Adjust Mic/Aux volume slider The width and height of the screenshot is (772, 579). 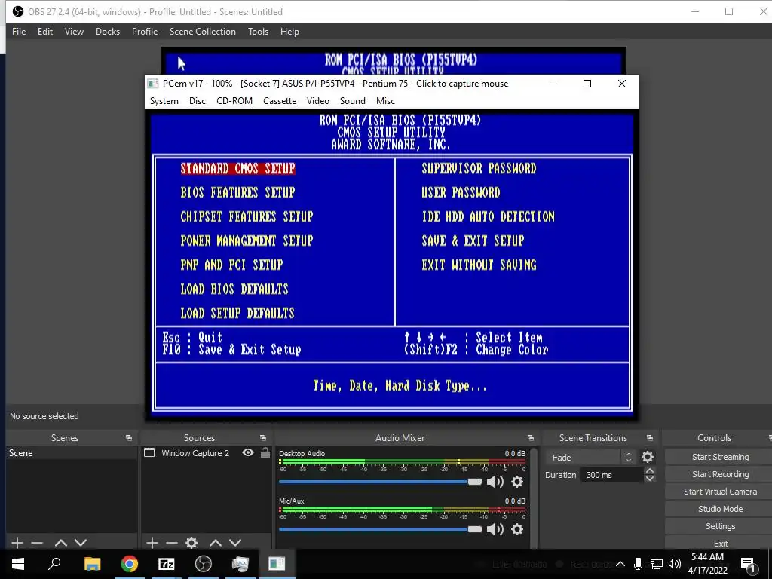click(x=381, y=529)
